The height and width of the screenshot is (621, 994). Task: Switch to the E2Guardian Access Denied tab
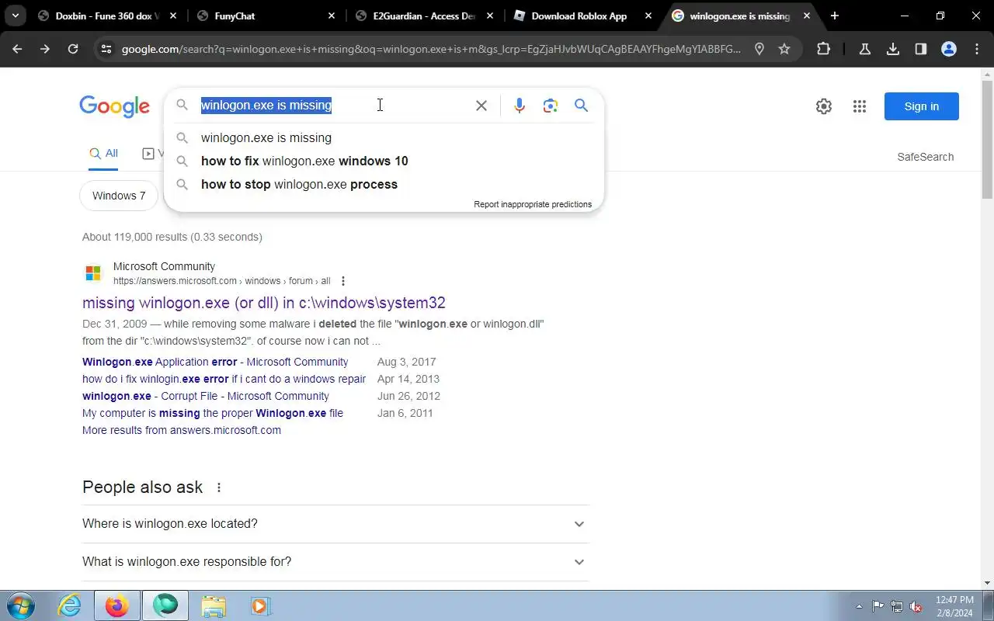tap(424, 16)
